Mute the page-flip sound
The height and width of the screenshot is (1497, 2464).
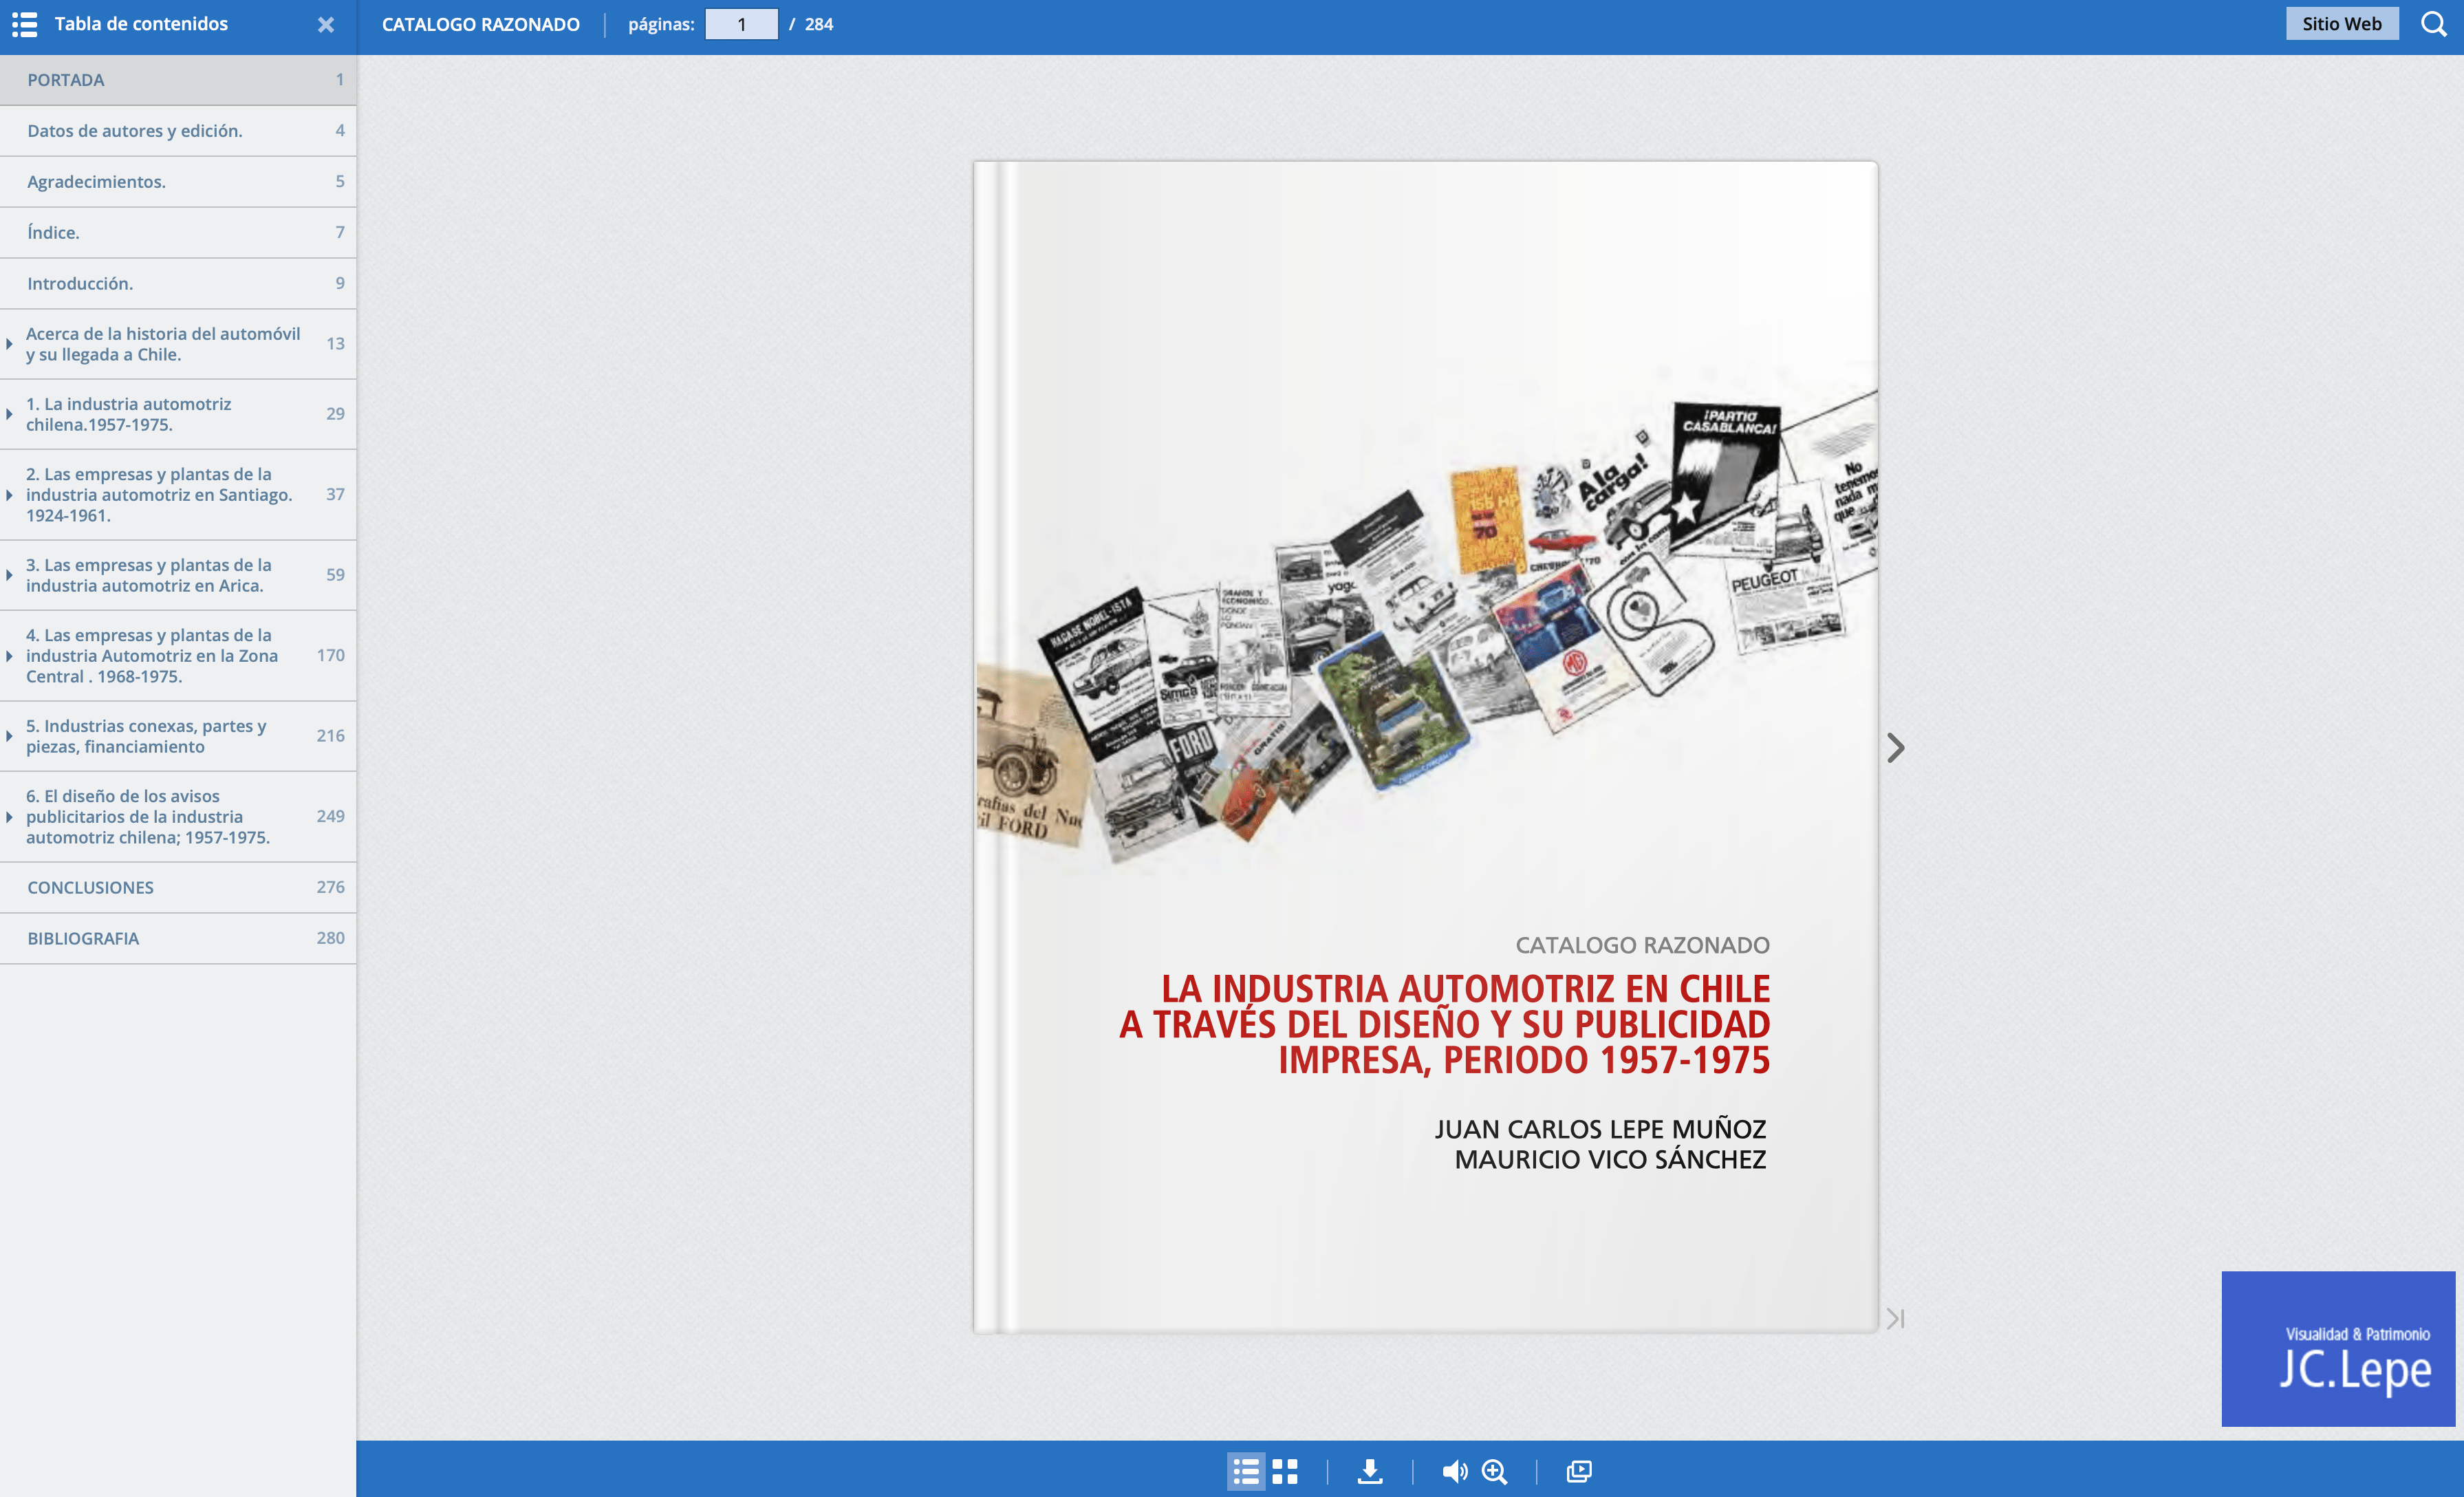tap(1454, 1471)
